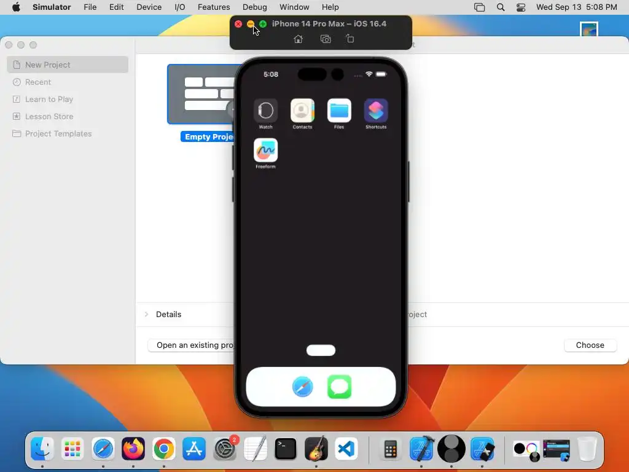This screenshot has height=472, width=629.
Task: Open Trash in the Dock
Action: click(587, 449)
